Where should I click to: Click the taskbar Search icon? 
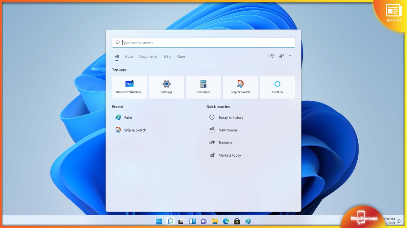click(170, 221)
